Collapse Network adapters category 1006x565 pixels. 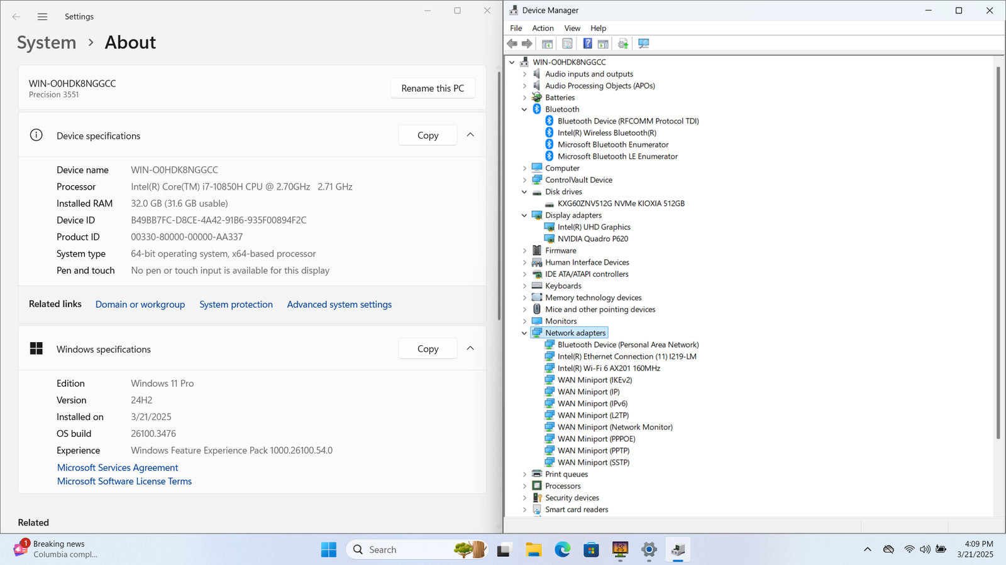pos(524,333)
